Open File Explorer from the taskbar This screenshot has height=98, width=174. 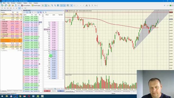pos(7,96)
